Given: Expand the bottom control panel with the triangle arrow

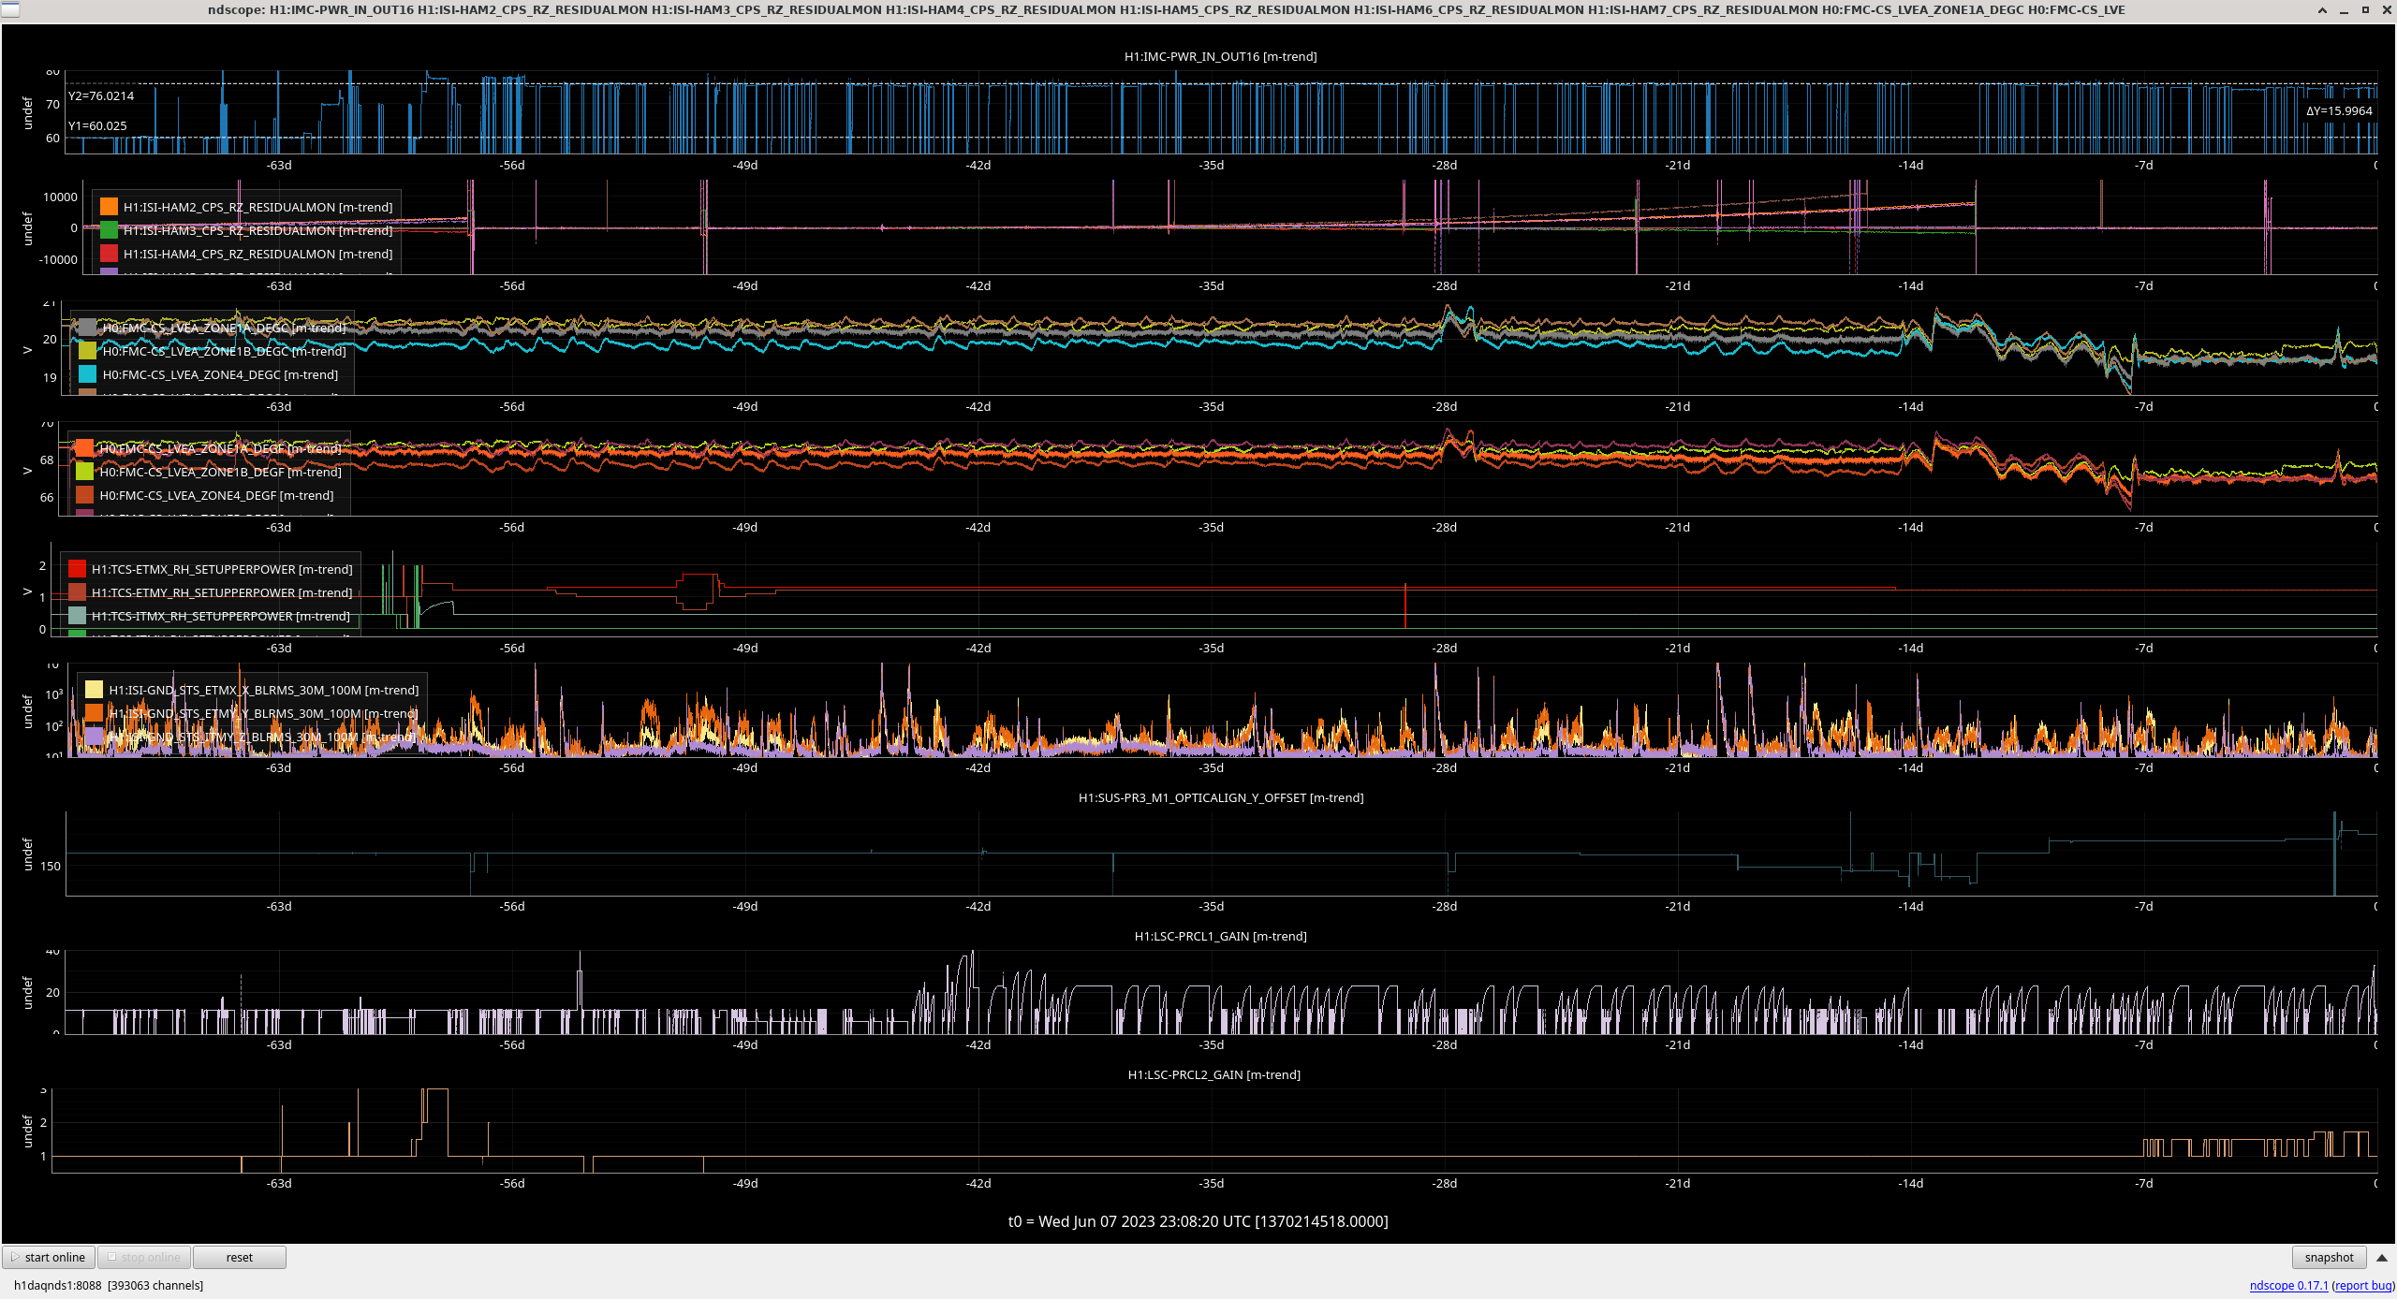Looking at the screenshot, I should pyautogui.click(x=2382, y=1257).
